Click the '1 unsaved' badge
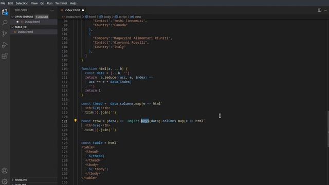The height and width of the screenshot is (185, 329). [42, 17]
